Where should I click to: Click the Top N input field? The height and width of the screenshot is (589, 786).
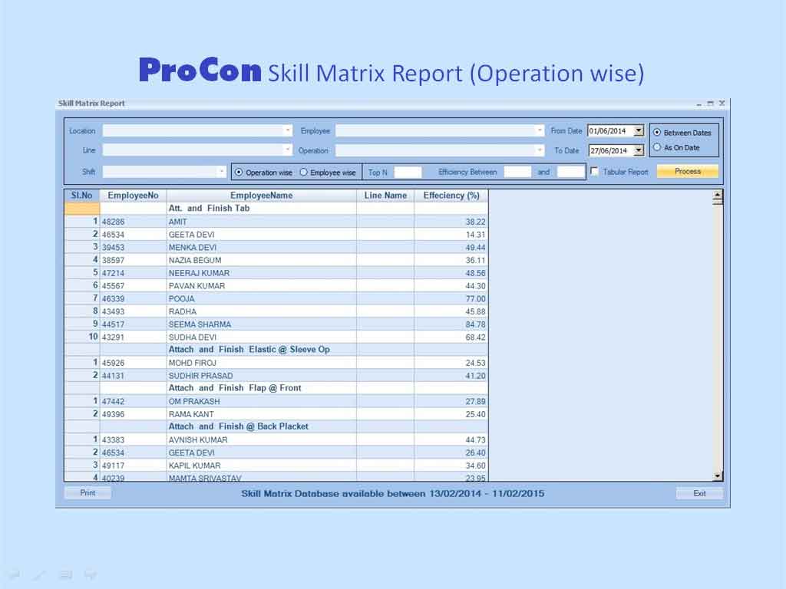pyautogui.click(x=408, y=173)
